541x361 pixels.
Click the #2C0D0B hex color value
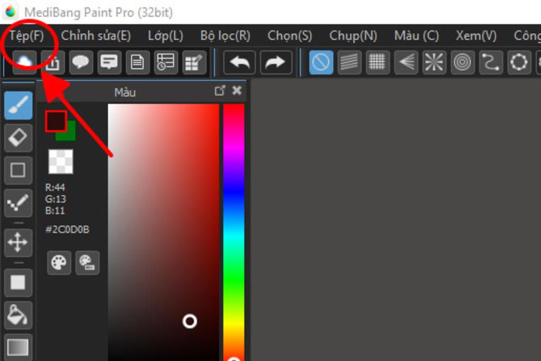point(67,229)
